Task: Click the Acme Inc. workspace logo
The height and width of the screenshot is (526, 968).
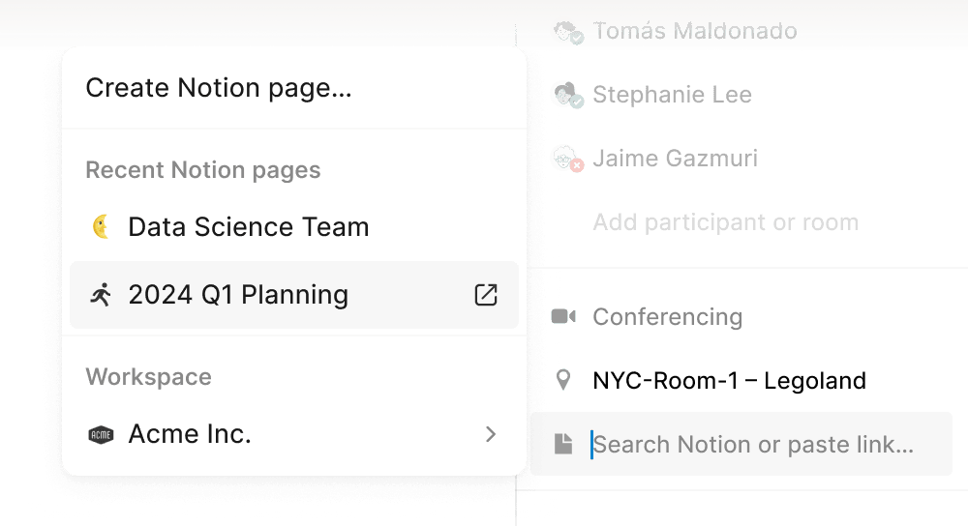Action: (101, 434)
